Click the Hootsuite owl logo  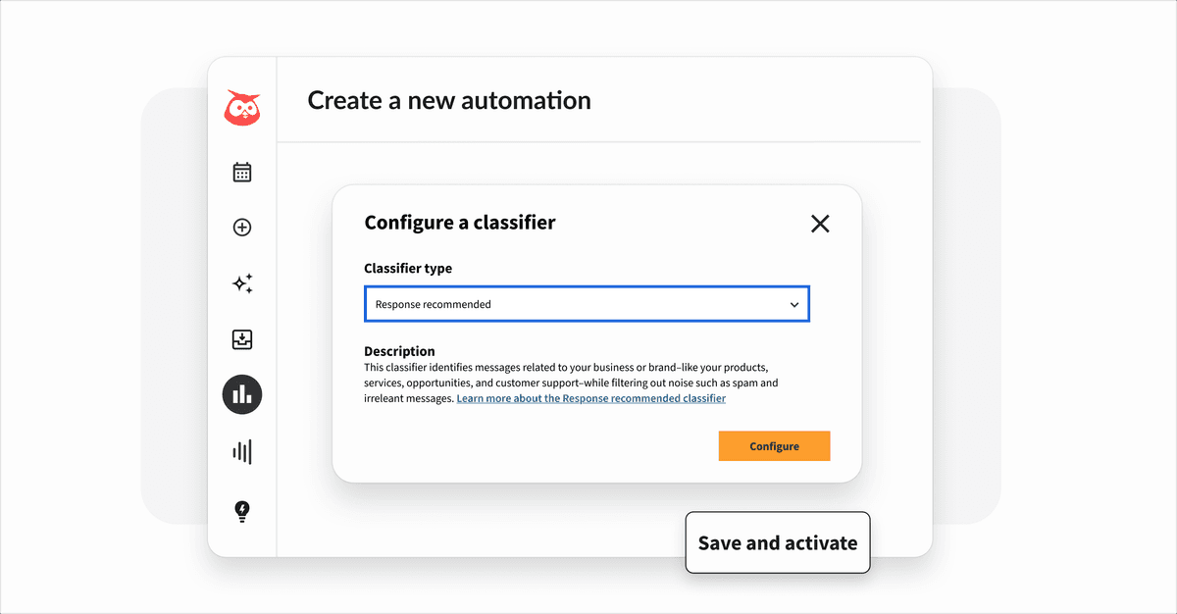[241, 108]
